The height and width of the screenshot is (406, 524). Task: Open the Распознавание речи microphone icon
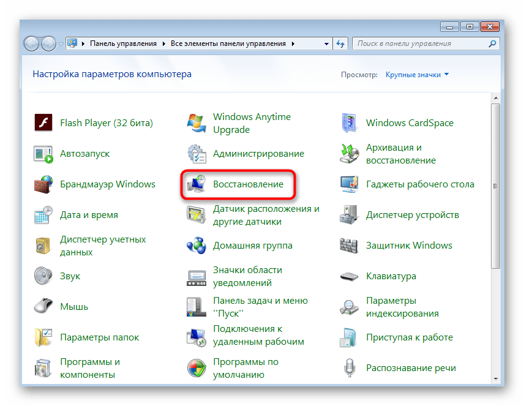pos(350,368)
